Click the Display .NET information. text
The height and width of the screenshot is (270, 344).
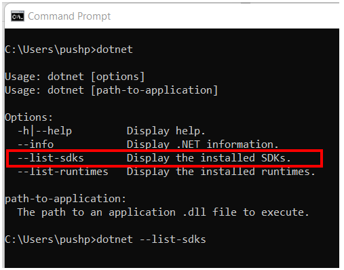tap(202, 144)
